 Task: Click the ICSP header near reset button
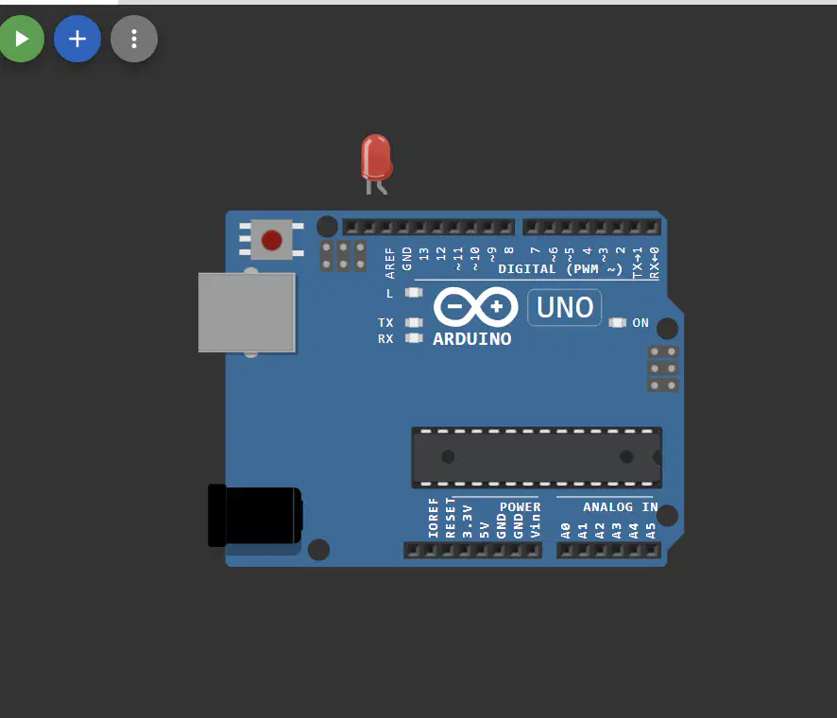coord(343,256)
